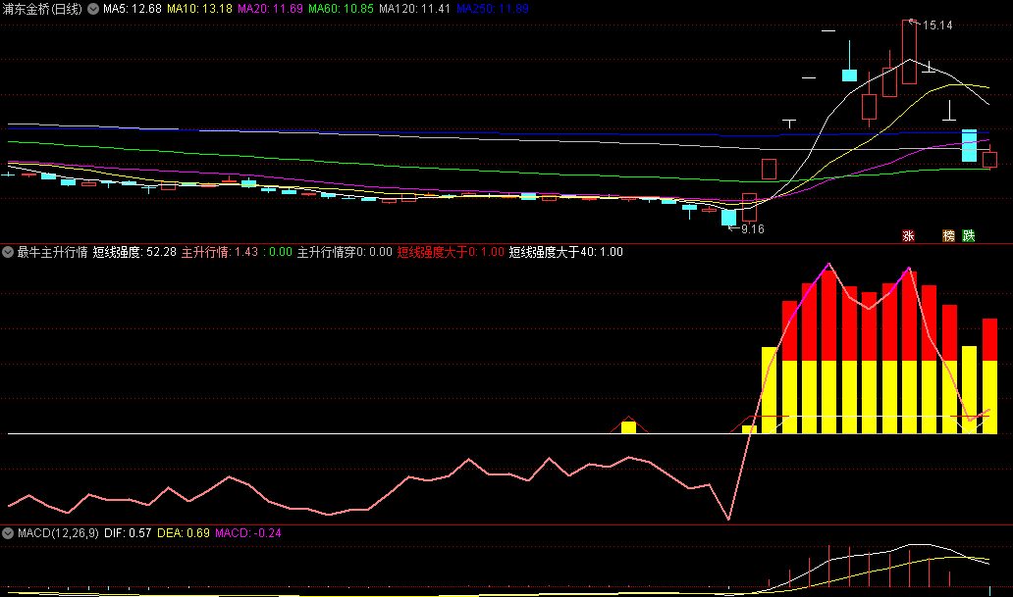This screenshot has width=1013, height=597.
Task: Select the MA120: 11.41 label
Action: [x=414, y=9]
